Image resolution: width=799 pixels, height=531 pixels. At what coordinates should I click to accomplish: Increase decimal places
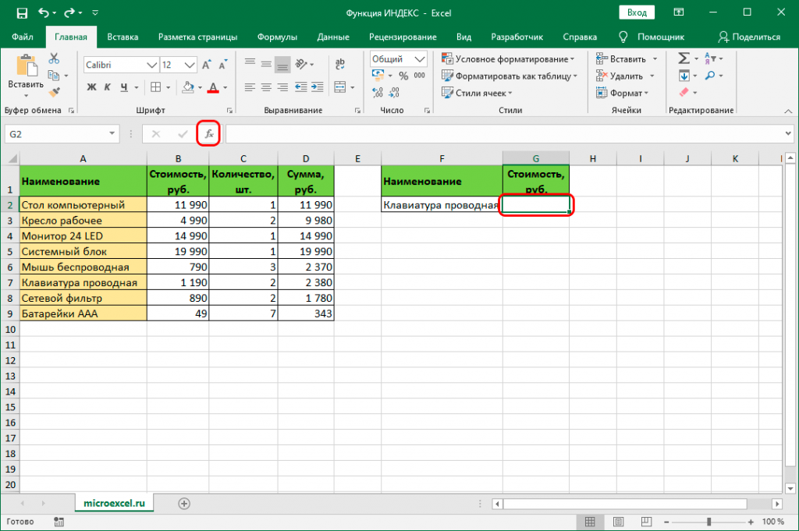(378, 92)
